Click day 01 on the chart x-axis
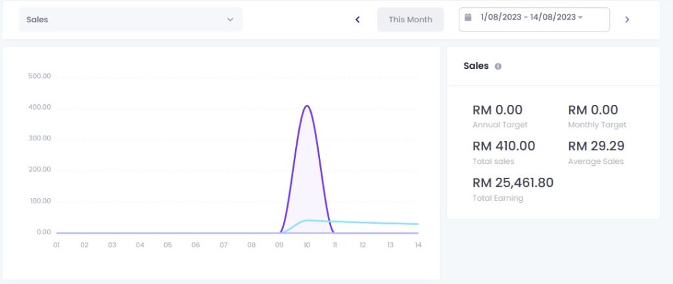Image resolution: width=673 pixels, height=284 pixels. click(x=57, y=245)
